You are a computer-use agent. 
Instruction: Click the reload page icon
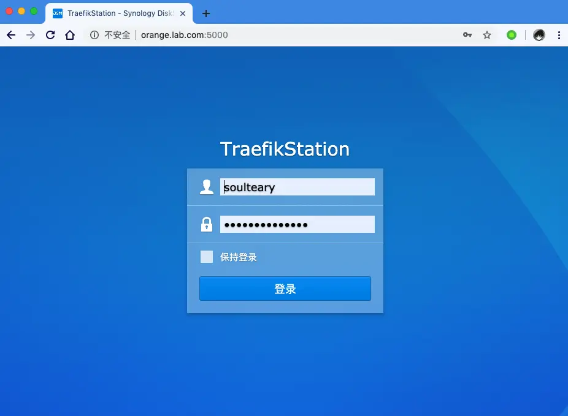[x=50, y=35]
